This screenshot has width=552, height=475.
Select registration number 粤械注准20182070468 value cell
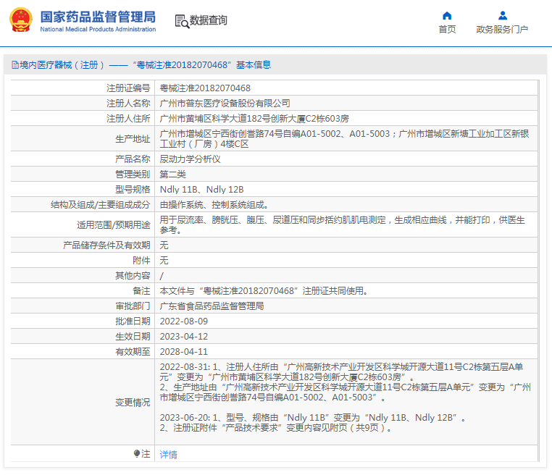pyautogui.click(x=205, y=88)
